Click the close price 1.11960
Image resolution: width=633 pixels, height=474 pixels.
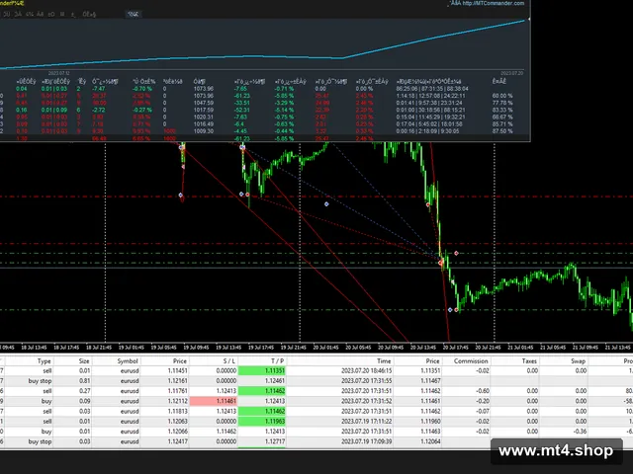[430, 422]
